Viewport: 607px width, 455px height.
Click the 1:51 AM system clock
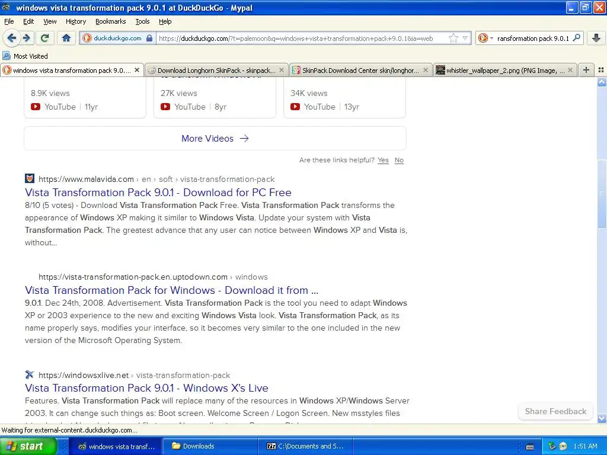(x=585, y=446)
